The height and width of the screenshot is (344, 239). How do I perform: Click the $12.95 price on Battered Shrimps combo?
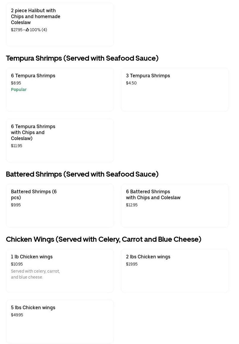point(132,205)
